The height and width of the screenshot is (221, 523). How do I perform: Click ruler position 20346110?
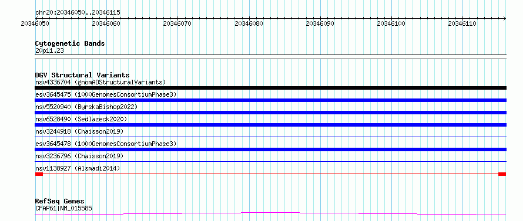tap(462, 23)
